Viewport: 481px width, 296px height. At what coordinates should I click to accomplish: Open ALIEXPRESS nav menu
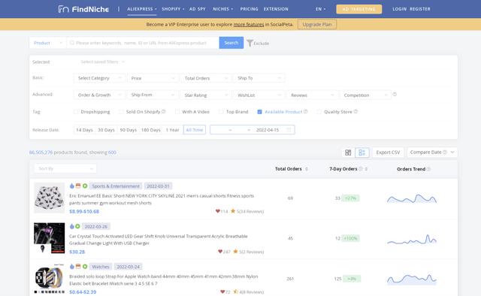142,9
